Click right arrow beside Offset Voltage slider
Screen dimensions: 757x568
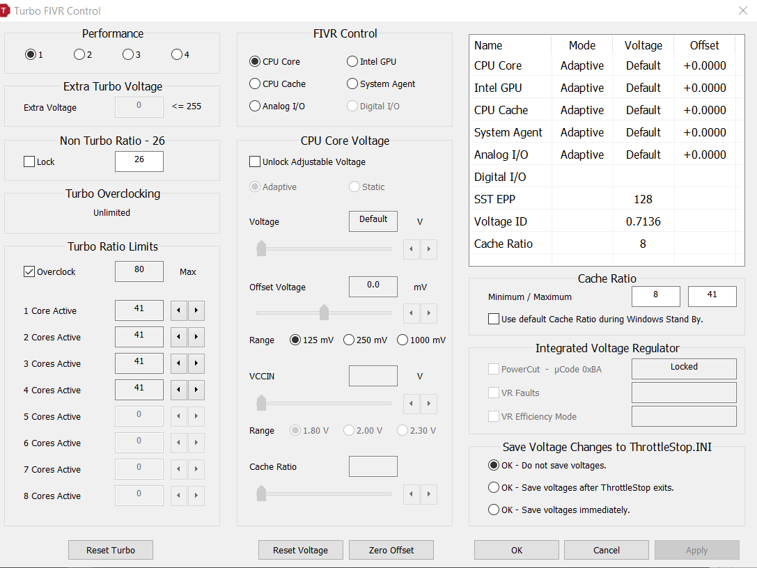429,313
